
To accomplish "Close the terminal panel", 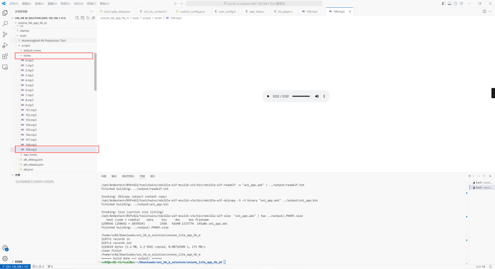I will coord(490,176).
